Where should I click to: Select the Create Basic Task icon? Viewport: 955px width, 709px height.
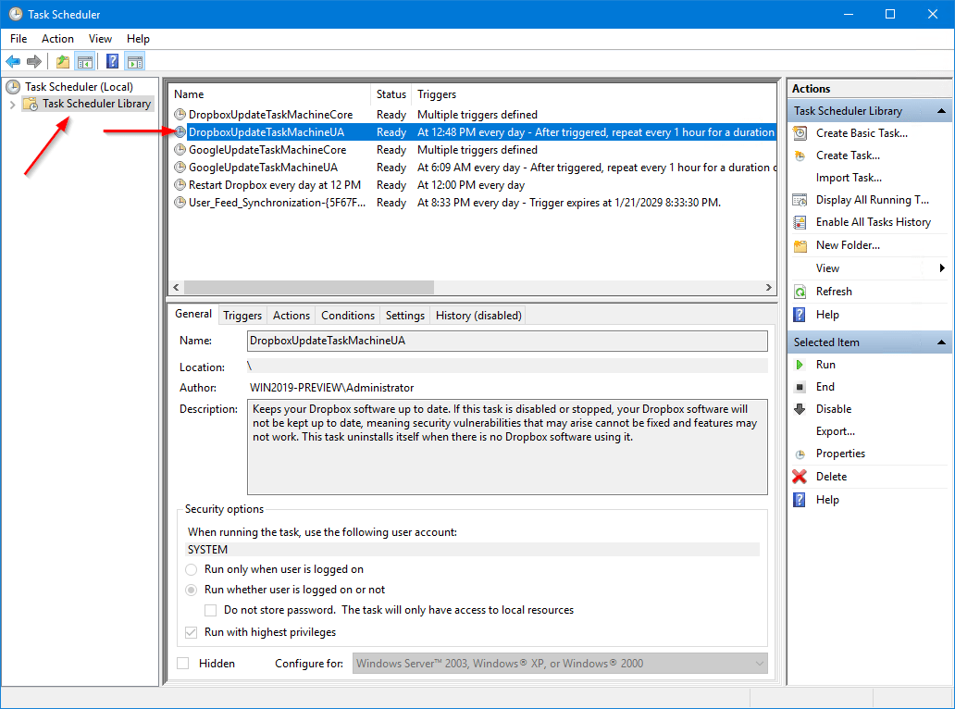[798, 132]
